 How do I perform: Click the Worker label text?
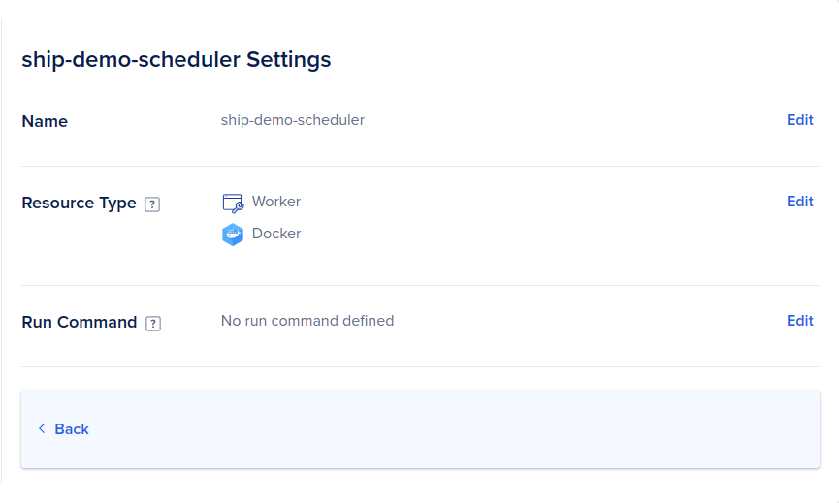click(x=276, y=202)
